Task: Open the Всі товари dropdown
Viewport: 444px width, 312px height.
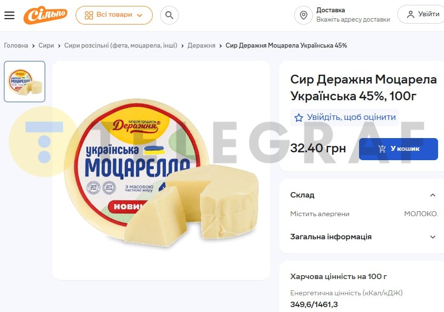Action: point(114,15)
